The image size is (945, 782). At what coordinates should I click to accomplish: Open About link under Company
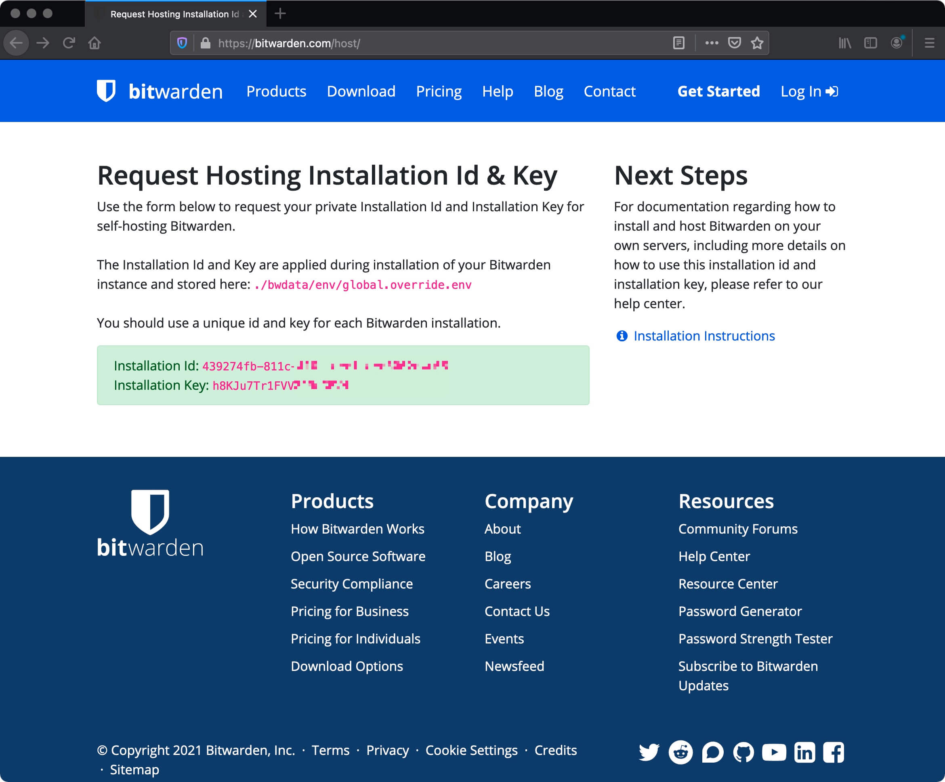pos(503,528)
